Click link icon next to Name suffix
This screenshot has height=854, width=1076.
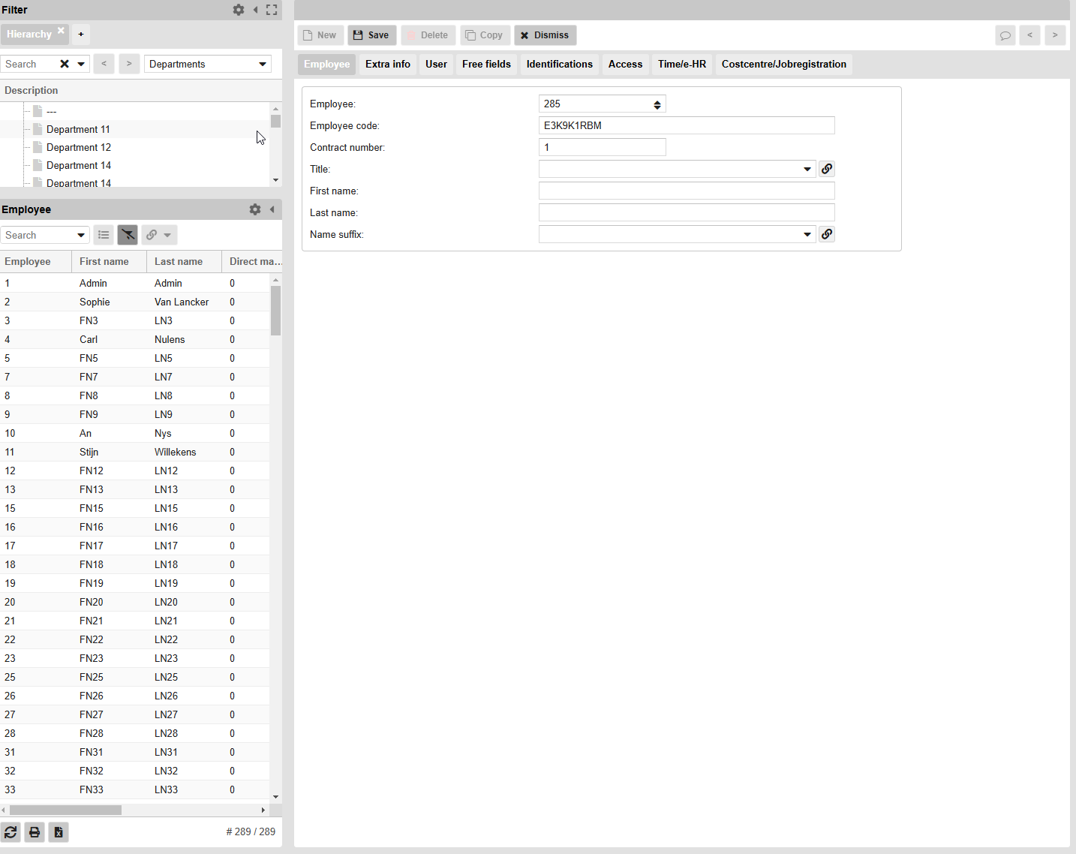[827, 234]
